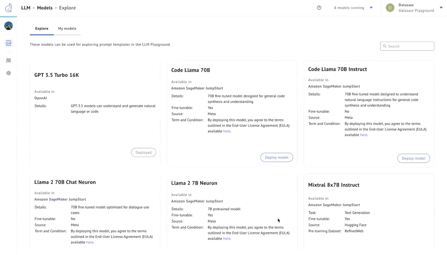
Task: Switch to the My models tab
Action: (67, 29)
